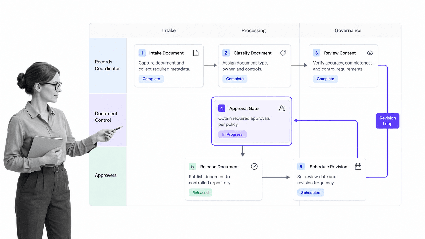Click 'Set review date and revision frequency' text

(317, 180)
